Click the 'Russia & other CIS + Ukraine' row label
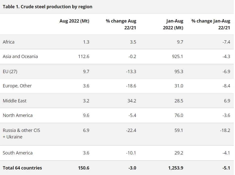The width and height of the screenshot is (235, 175). [22, 134]
